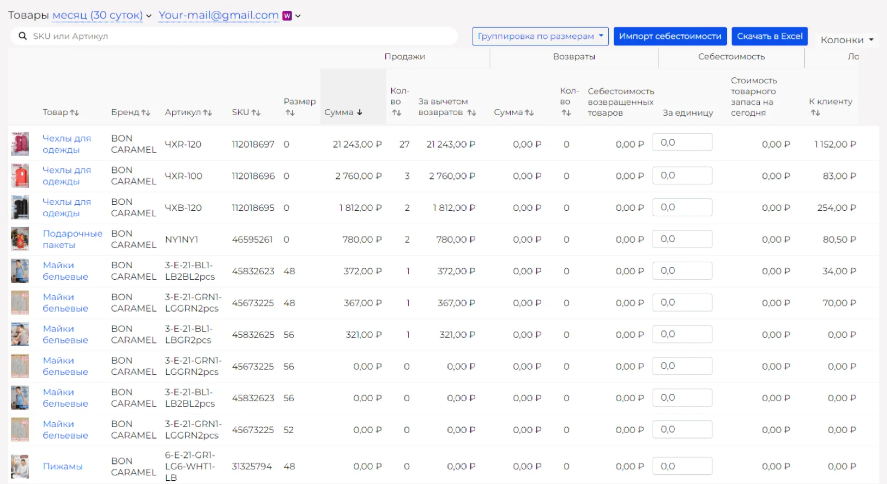This screenshot has height=484, width=887.
Task: Click the SKU или Артикул search field
Action: click(x=238, y=36)
